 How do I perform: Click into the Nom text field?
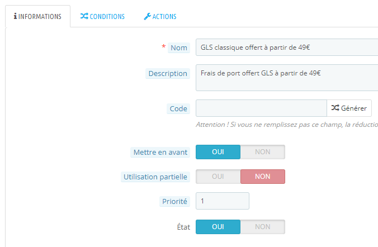pos(286,47)
